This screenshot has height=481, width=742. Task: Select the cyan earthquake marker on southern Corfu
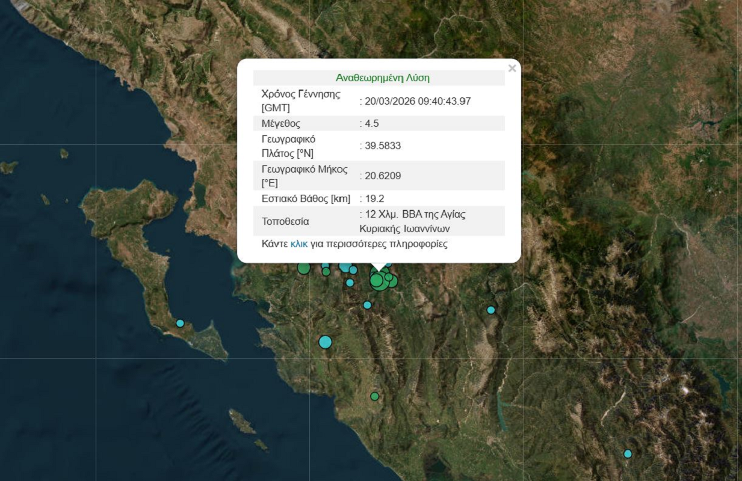point(180,323)
